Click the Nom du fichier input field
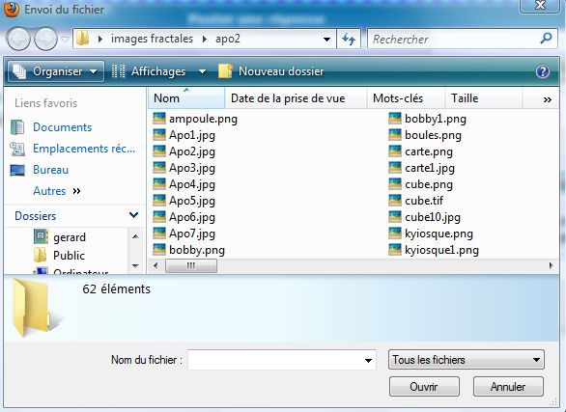566x412 pixels. (282, 360)
